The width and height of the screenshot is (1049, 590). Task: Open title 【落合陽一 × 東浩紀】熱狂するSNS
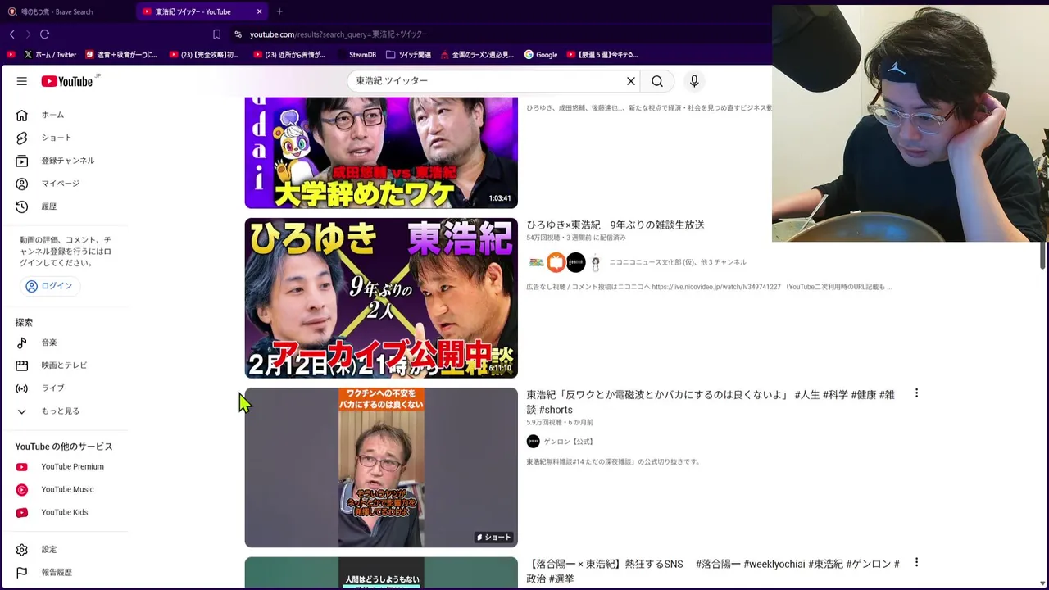pos(713,571)
